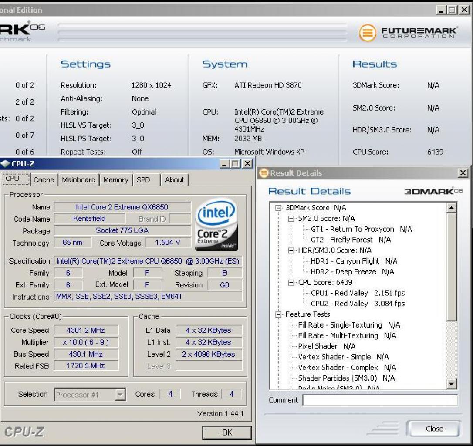
Task: Select Vertex Shader - Complex row
Action: click(x=347, y=368)
